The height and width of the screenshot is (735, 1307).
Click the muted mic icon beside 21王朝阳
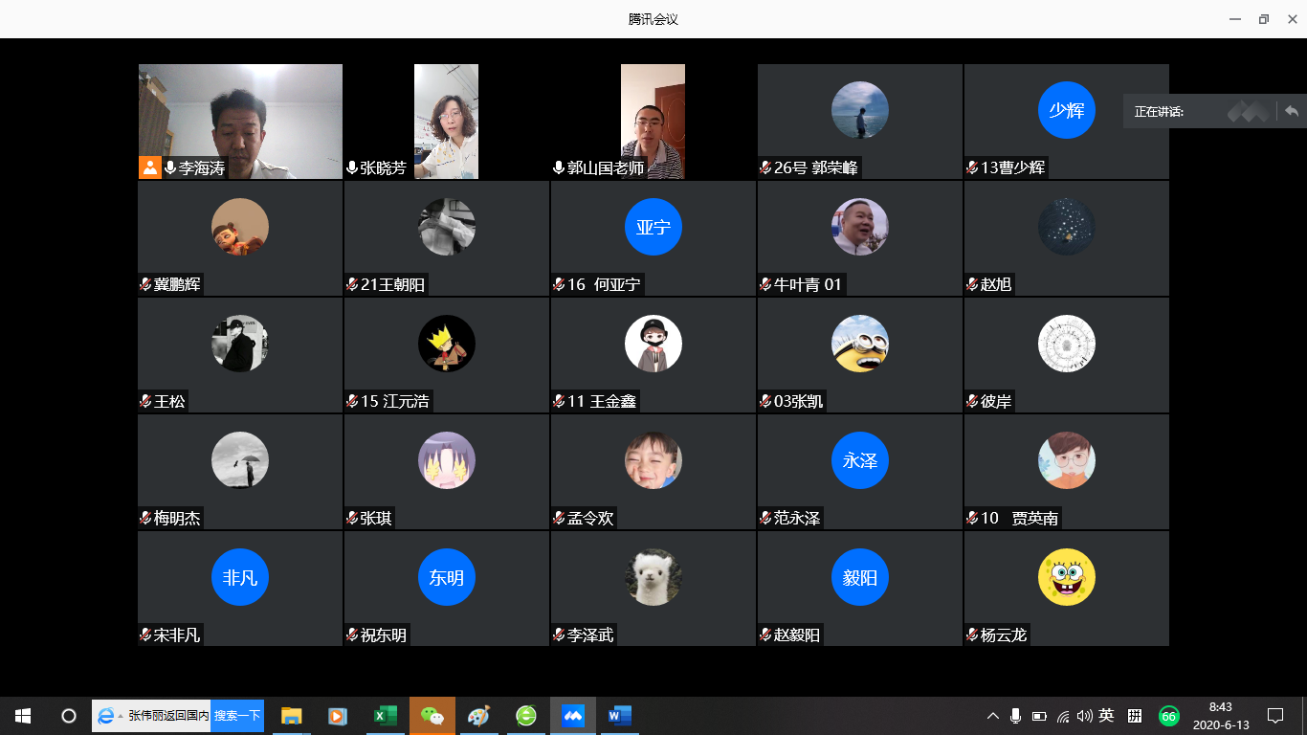pos(352,284)
